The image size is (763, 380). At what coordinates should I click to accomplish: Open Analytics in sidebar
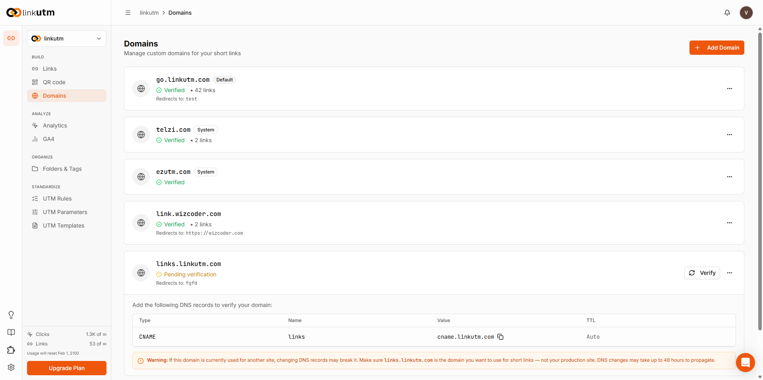(x=67, y=125)
